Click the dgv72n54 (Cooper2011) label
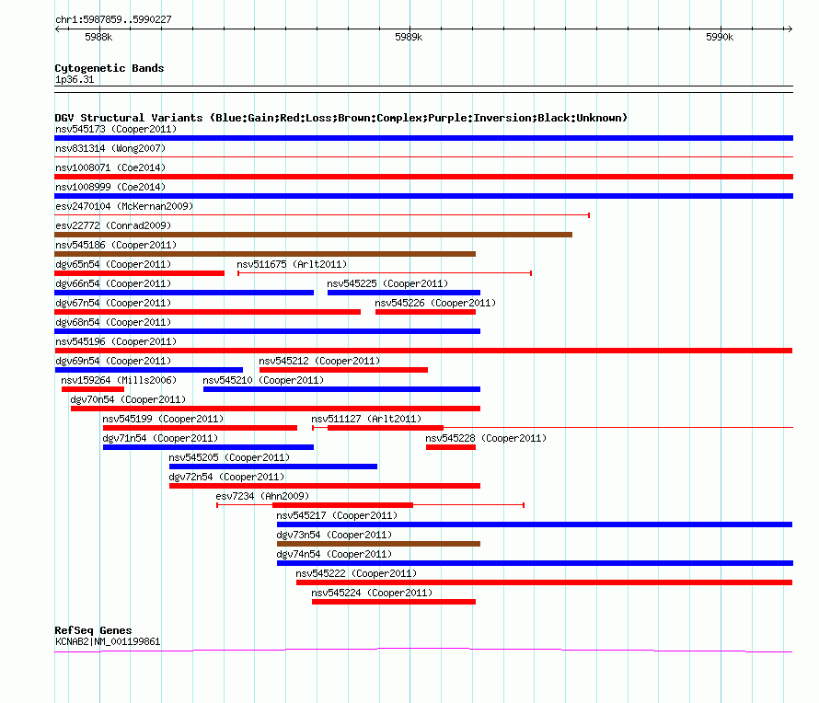This screenshot has height=703, width=819. point(226,477)
